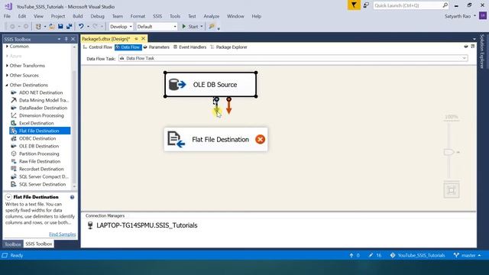Click the fit-to-view zoom icon on canvas
The width and height of the screenshot is (489, 275).
click(x=452, y=190)
